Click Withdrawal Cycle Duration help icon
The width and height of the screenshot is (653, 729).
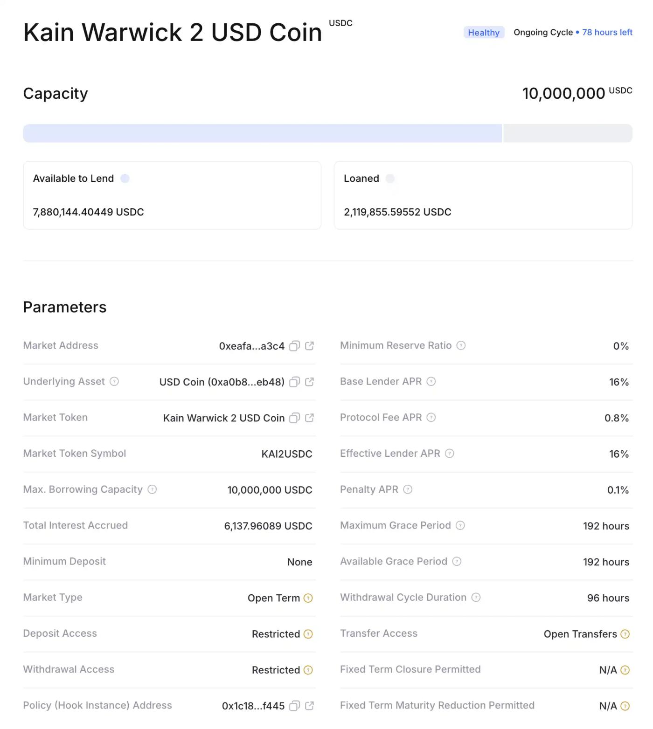tap(476, 598)
